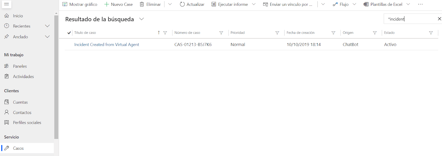Click the hamburger menu icon
Image resolution: width=442 pixels, height=156 pixels.
pyautogui.click(x=7, y=4)
